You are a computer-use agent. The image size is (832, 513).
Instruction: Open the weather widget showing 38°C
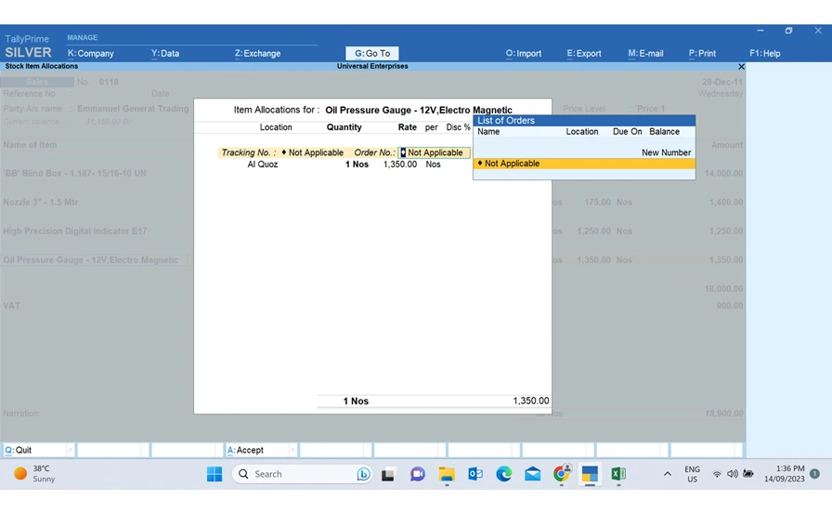[x=35, y=474]
